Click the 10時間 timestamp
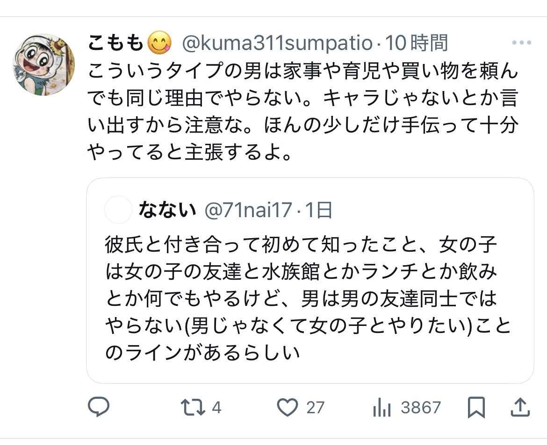The width and height of the screenshot is (547, 445). pyautogui.click(x=417, y=43)
